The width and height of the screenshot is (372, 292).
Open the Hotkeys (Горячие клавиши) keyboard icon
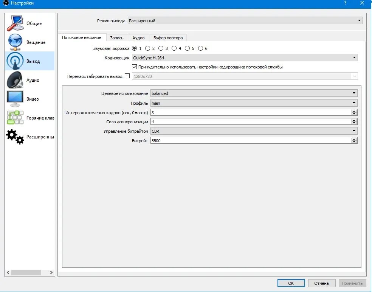click(15, 118)
